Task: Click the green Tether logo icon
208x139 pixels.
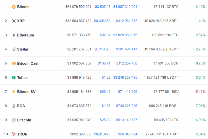Action: click(14, 78)
